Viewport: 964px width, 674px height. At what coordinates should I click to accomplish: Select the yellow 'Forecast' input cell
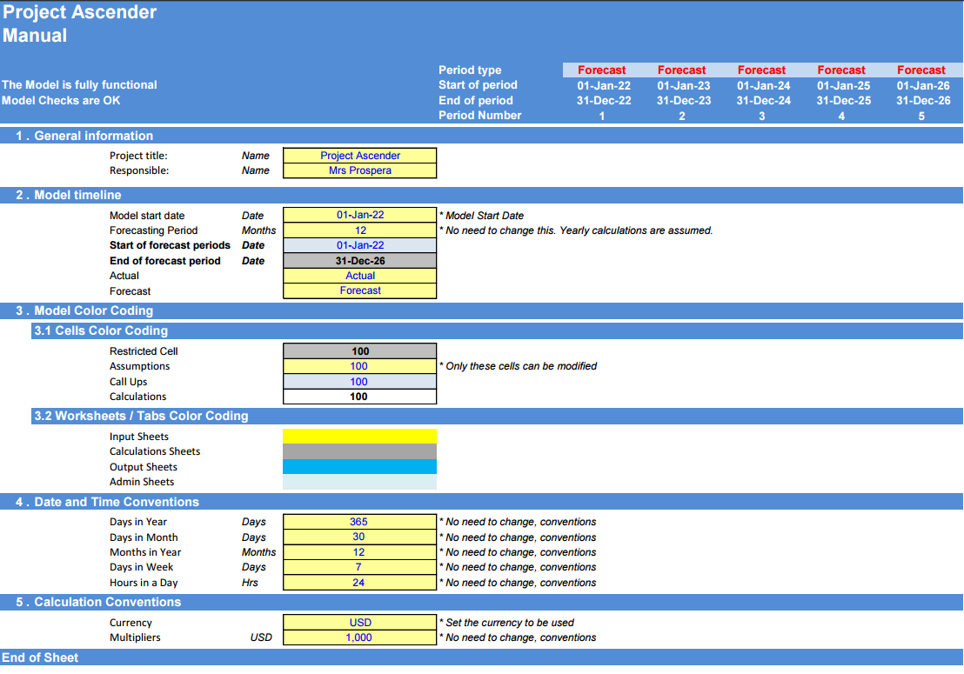[359, 290]
